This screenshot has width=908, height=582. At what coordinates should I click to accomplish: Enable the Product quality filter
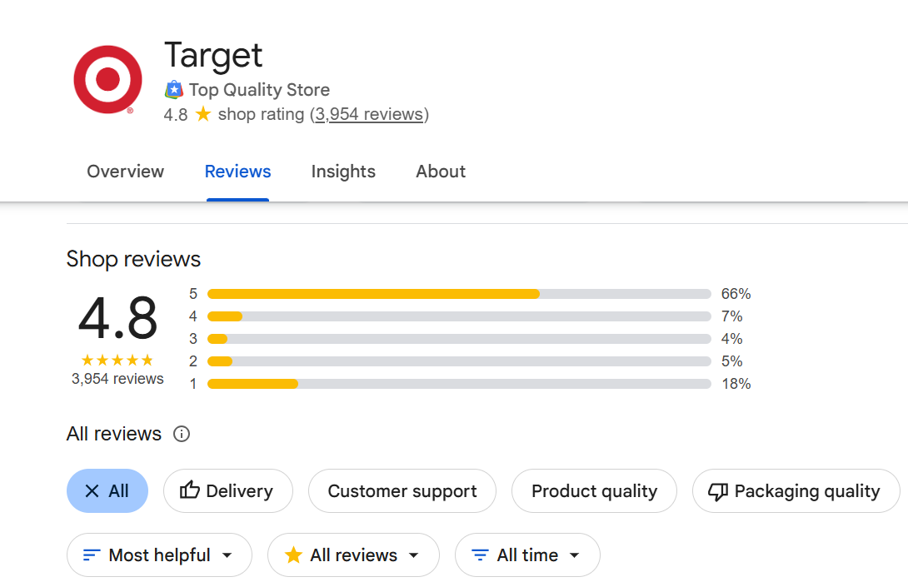click(594, 490)
